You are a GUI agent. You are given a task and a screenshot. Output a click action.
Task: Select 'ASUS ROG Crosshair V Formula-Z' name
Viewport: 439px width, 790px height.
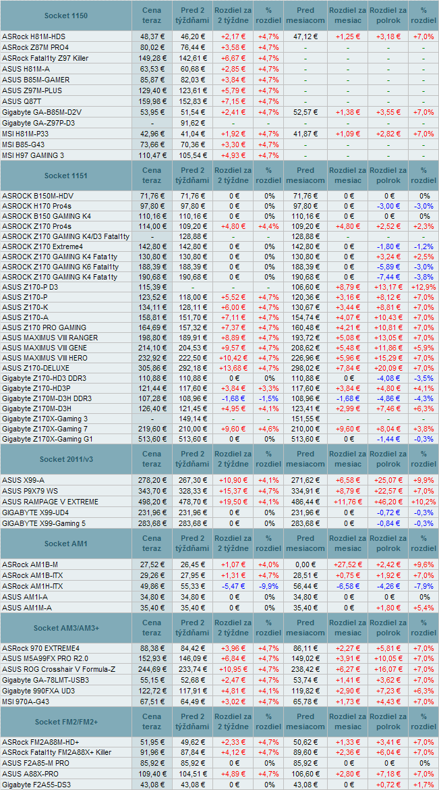59,669
